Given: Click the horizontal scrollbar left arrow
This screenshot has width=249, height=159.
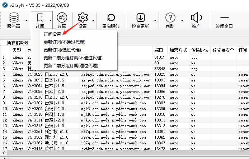Looking at the screenshot, I should point(4,153).
